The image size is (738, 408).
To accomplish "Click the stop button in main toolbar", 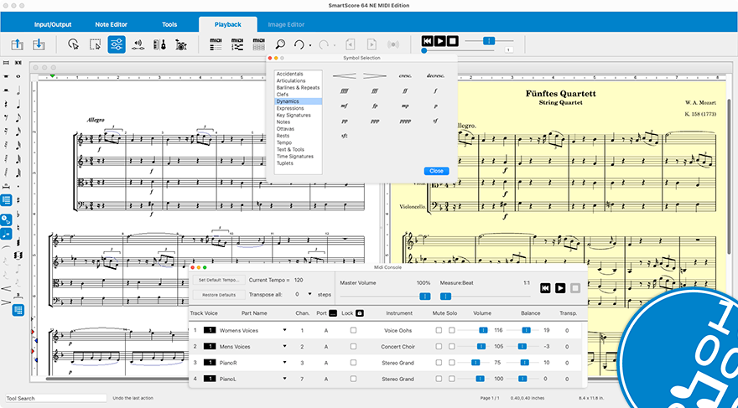I will tap(452, 41).
